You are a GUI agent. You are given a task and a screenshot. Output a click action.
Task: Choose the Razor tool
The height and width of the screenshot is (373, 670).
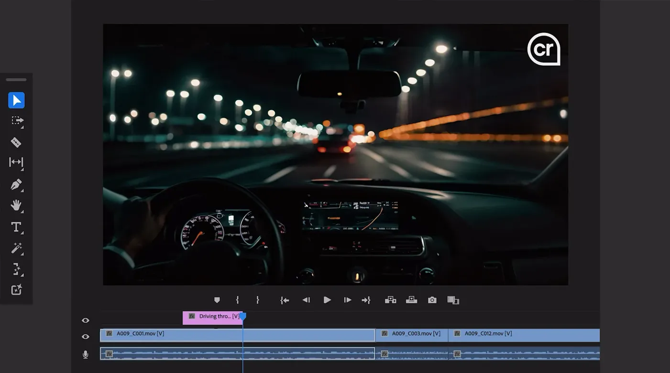16,142
